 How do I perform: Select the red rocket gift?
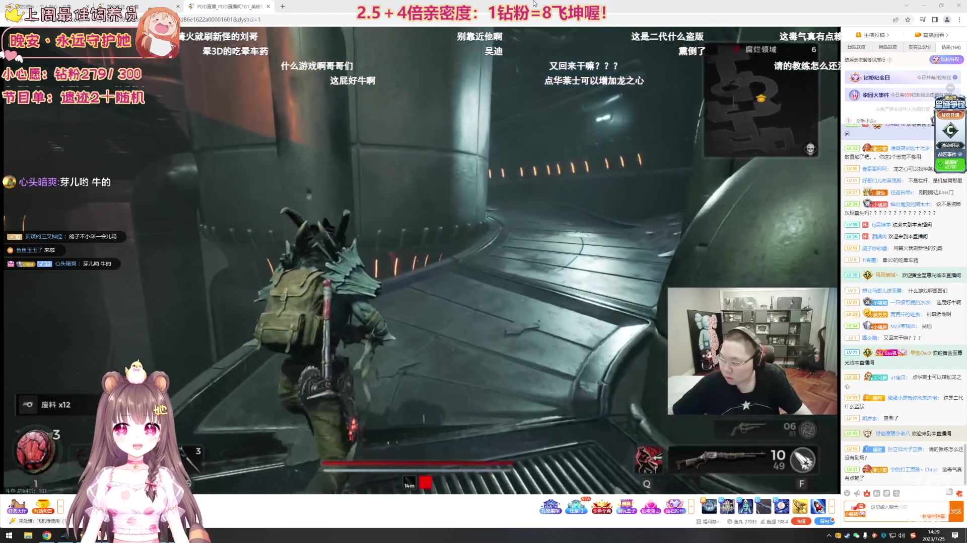click(x=817, y=506)
